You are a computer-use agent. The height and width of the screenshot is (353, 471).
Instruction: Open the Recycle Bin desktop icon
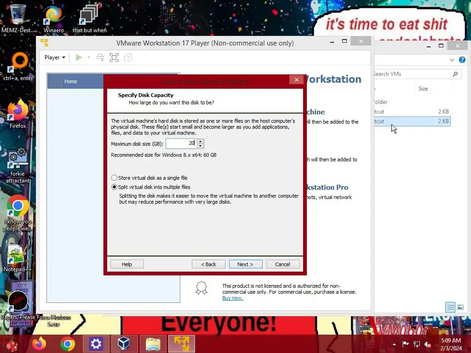click(18, 18)
